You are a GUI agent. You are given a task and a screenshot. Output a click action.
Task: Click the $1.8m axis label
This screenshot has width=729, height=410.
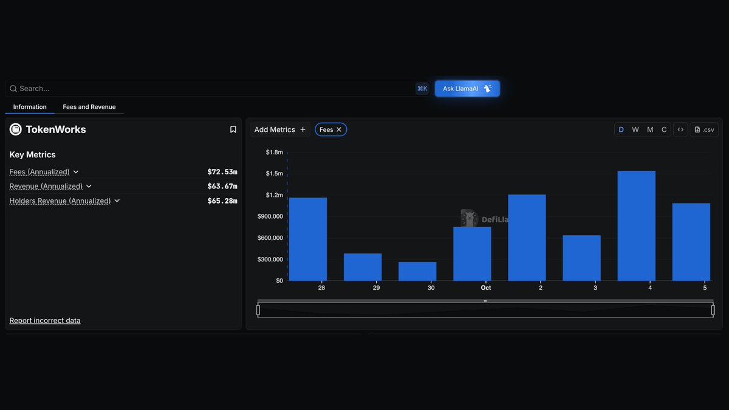pyautogui.click(x=275, y=152)
